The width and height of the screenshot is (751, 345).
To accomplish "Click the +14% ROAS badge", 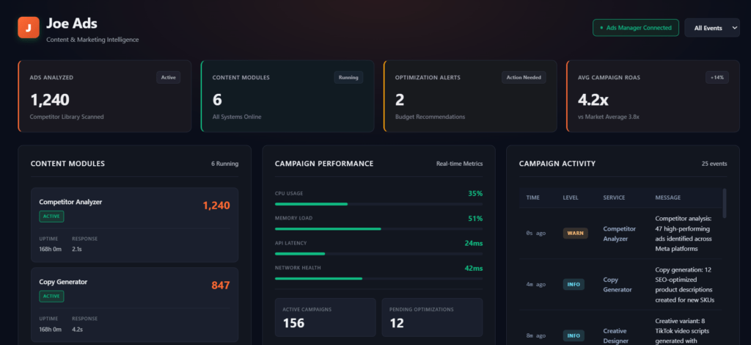I will (717, 77).
